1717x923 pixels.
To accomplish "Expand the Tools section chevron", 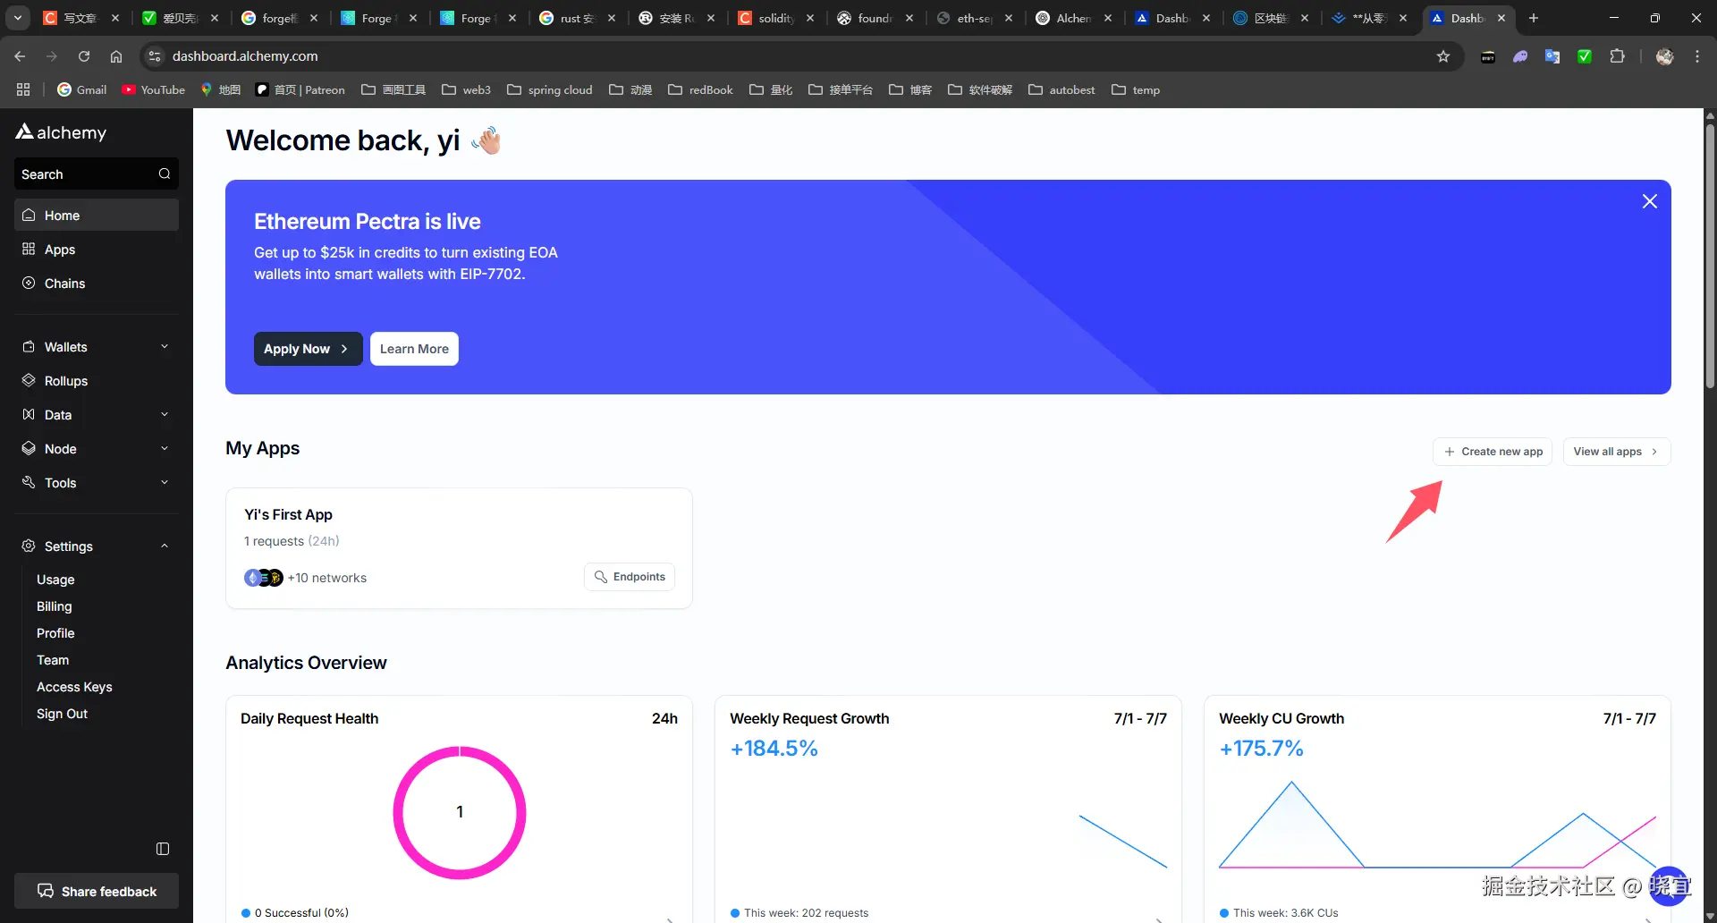I will pyautogui.click(x=165, y=483).
